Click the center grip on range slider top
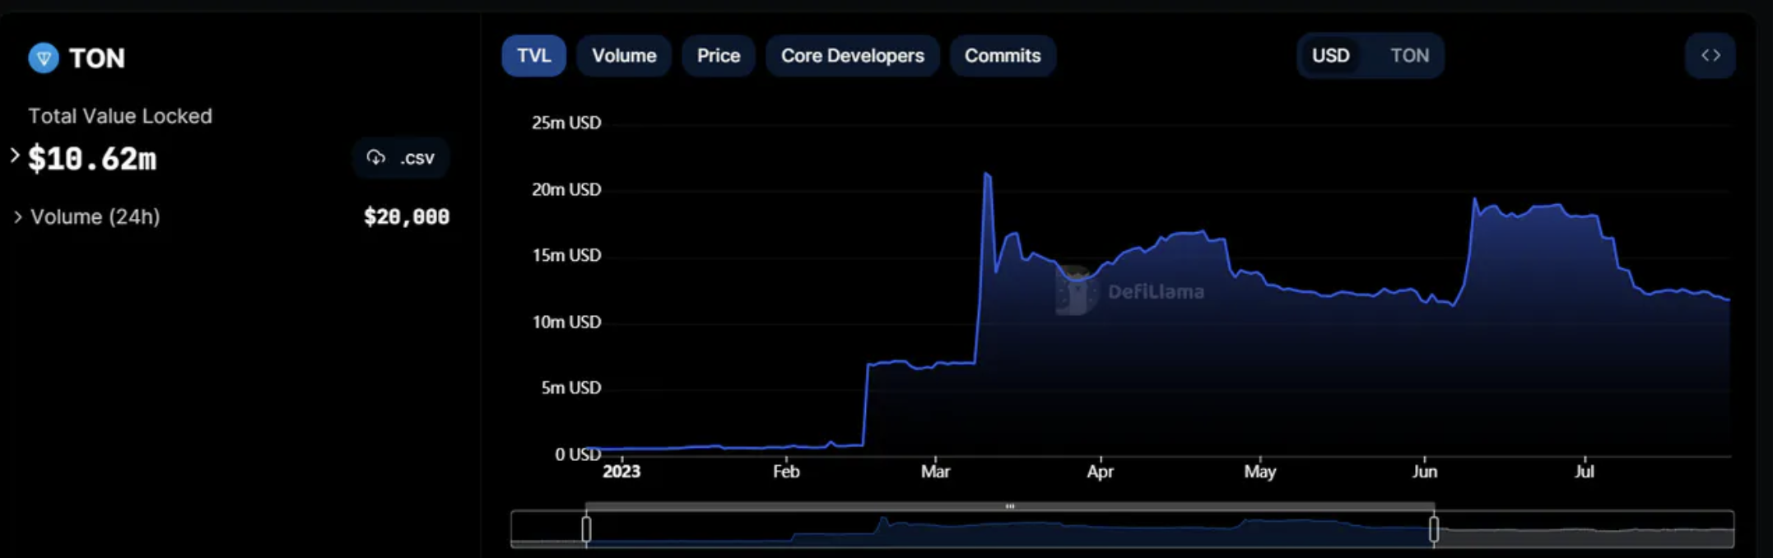The image size is (1773, 558). click(1009, 506)
